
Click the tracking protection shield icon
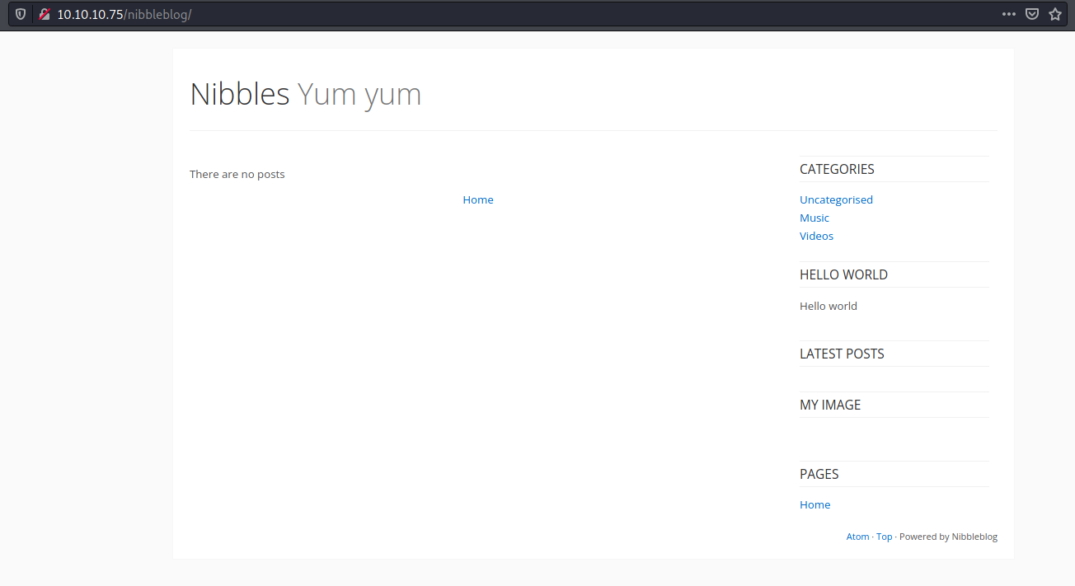[21, 14]
